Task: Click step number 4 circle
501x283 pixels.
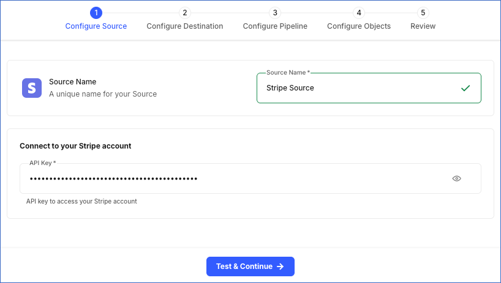Action: tap(359, 13)
